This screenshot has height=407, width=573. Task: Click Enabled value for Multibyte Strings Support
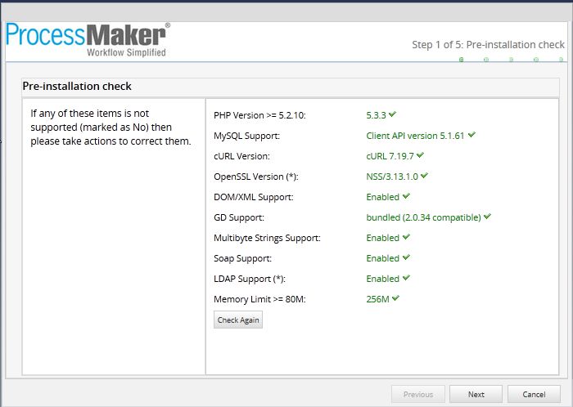tap(382, 238)
